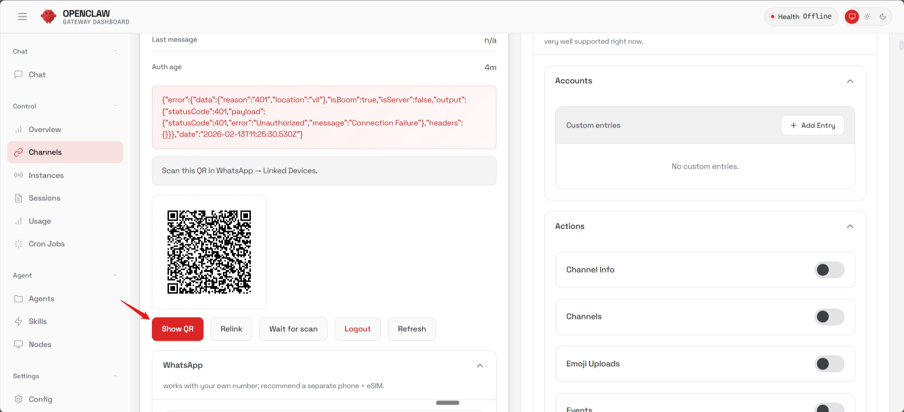Click the Usage bar chart icon

coord(18,221)
